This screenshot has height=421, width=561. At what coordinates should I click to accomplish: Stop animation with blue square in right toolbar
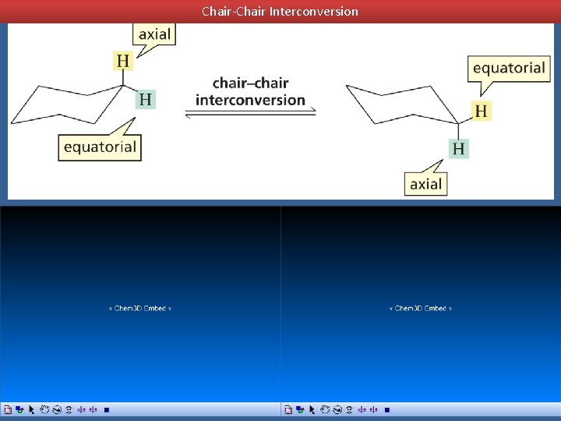tap(386, 410)
